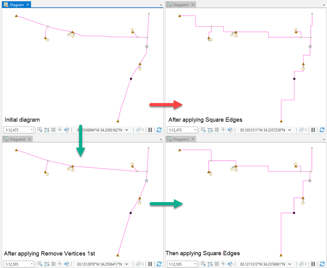The width and height of the screenshot is (327, 268).
Task: Select the gray crossed-circle junction in Diagram view
Action: point(147,47)
